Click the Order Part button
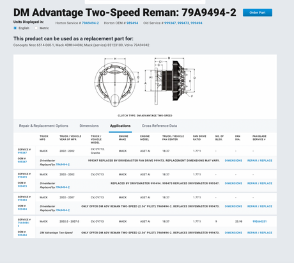The height and width of the screenshot is (263, 294). coord(258,13)
